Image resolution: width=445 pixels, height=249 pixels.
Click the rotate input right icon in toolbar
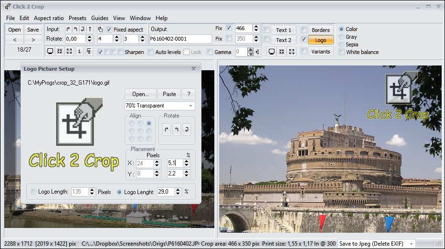pyautogui.click(x=68, y=30)
